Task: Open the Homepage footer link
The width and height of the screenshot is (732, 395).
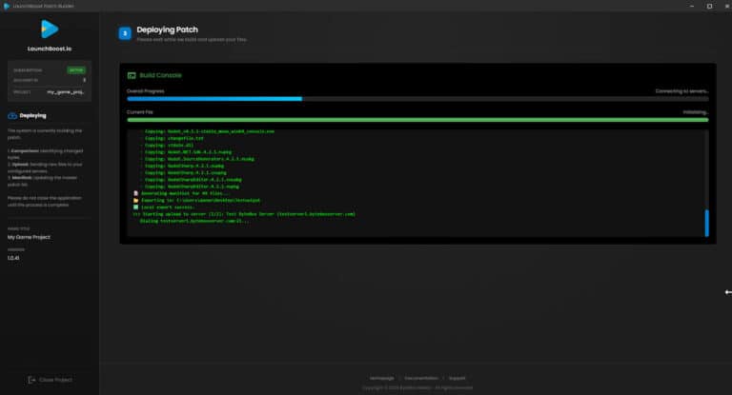Action: [382, 378]
